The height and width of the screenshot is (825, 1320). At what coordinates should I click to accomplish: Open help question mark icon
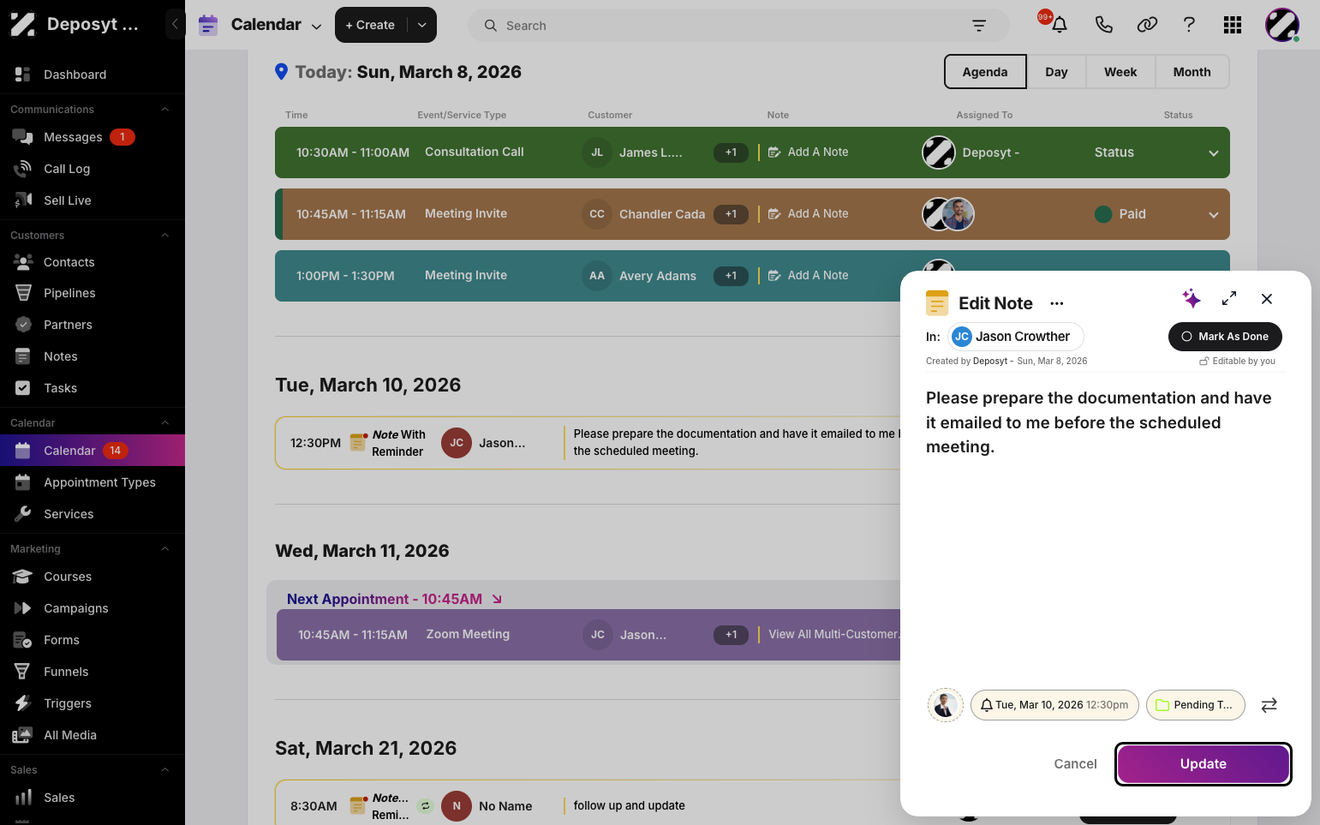click(x=1189, y=25)
